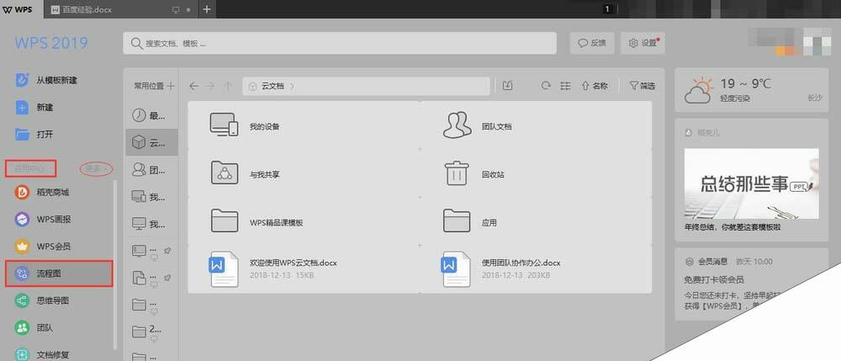
Task: Click the 长沙 city label
Action: click(814, 98)
